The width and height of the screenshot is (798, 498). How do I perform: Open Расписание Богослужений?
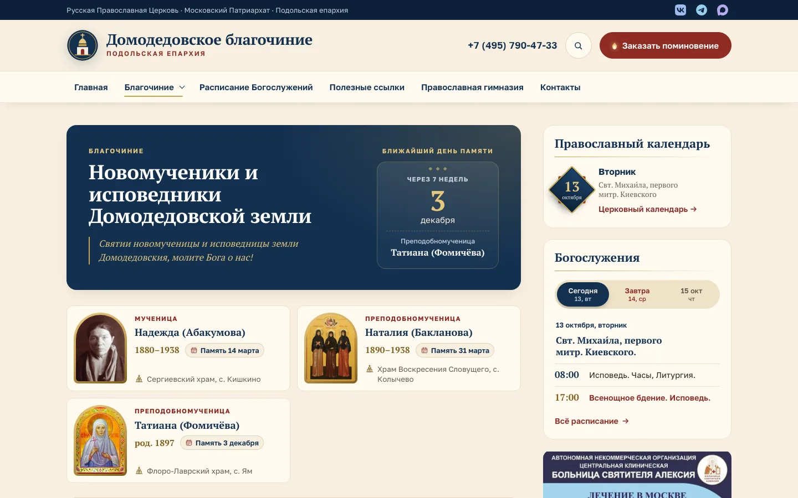256,87
